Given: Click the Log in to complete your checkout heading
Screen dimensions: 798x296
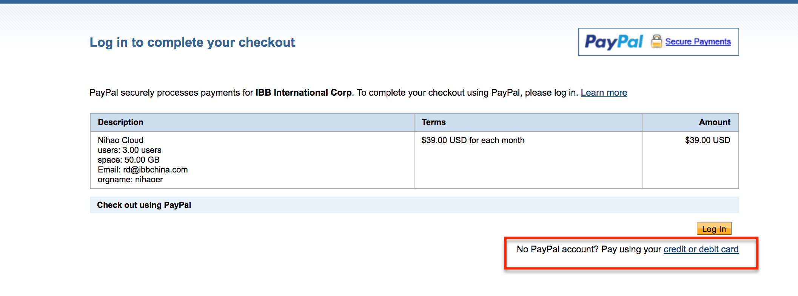Looking at the screenshot, I should [x=192, y=42].
